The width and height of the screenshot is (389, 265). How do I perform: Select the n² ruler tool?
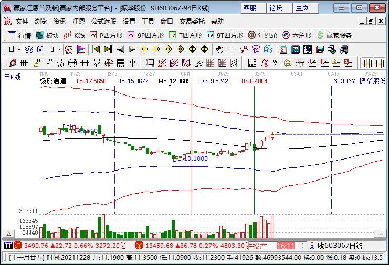pyautogui.click(x=97, y=63)
